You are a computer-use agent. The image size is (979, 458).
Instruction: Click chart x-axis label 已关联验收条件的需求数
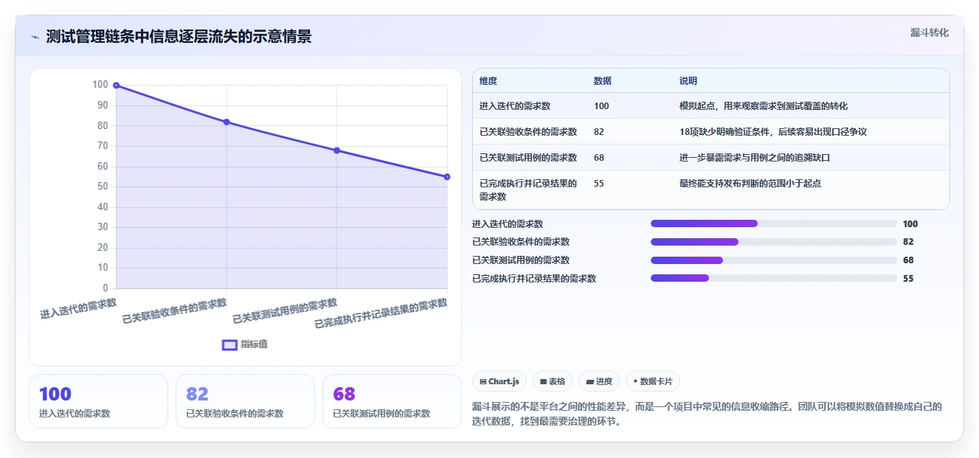click(174, 312)
